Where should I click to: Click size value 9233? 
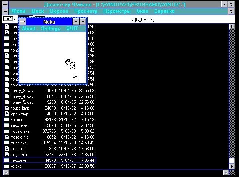(x=51, y=102)
